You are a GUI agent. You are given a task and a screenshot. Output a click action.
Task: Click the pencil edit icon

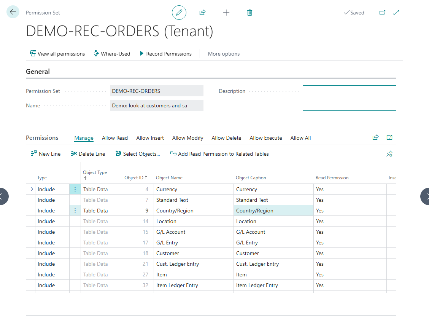click(179, 13)
